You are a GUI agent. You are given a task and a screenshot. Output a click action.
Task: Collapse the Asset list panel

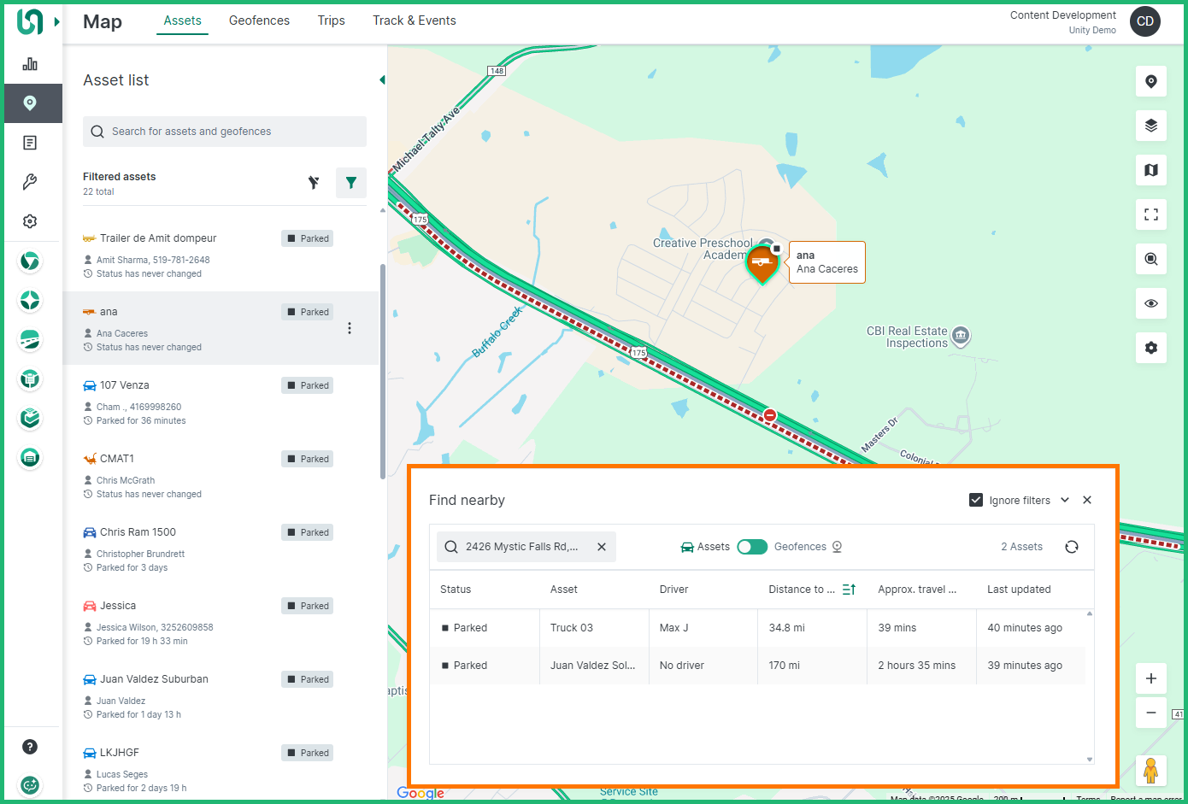[x=382, y=80]
